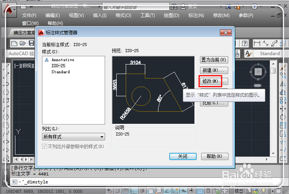Click the drawing area vertical scrollbar thumb
289x194 pixels.
click(273, 70)
